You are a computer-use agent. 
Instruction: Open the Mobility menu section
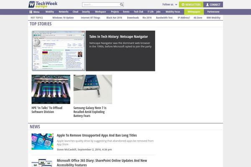coord(50,12)
